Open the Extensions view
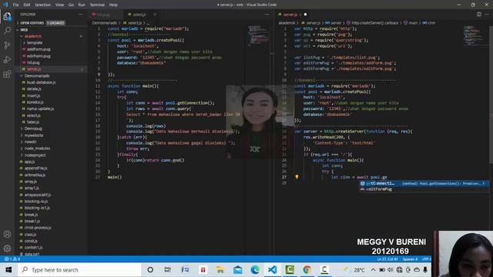Image resolution: width=493 pixels, height=277 pixels. coord(7,74)
